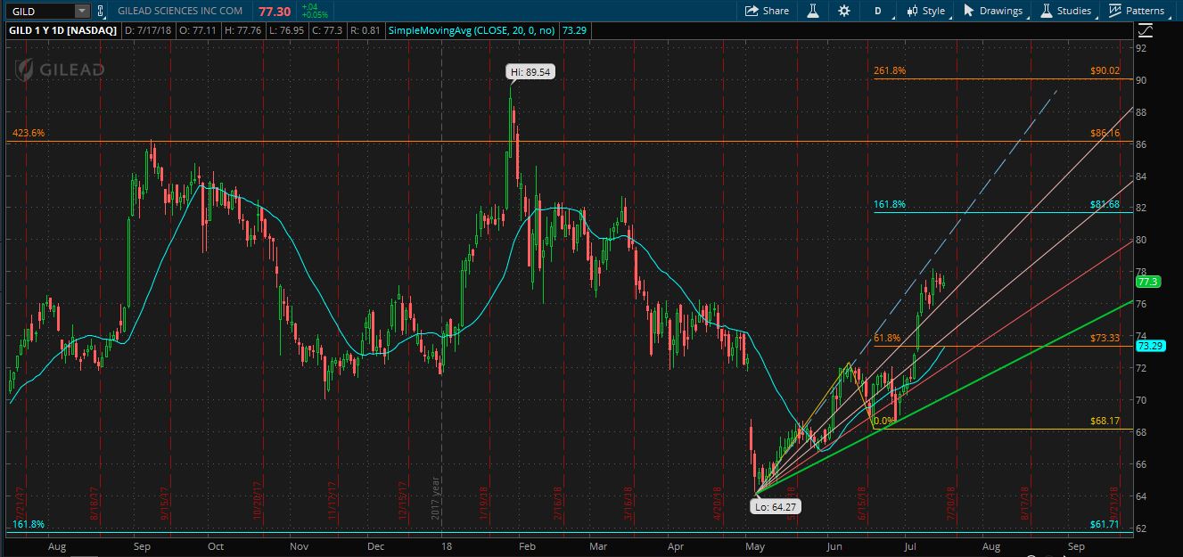
Task: Open chart settings gear icon
Action: (844, 11)
